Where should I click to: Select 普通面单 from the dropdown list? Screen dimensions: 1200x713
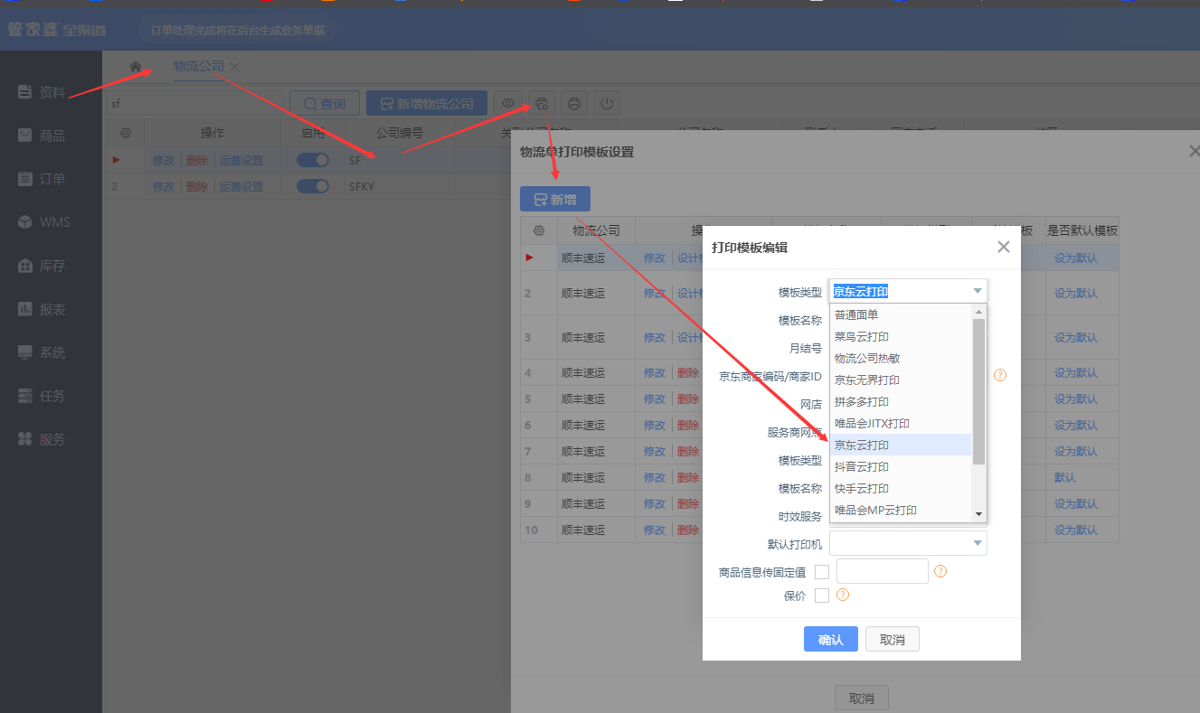901,314
